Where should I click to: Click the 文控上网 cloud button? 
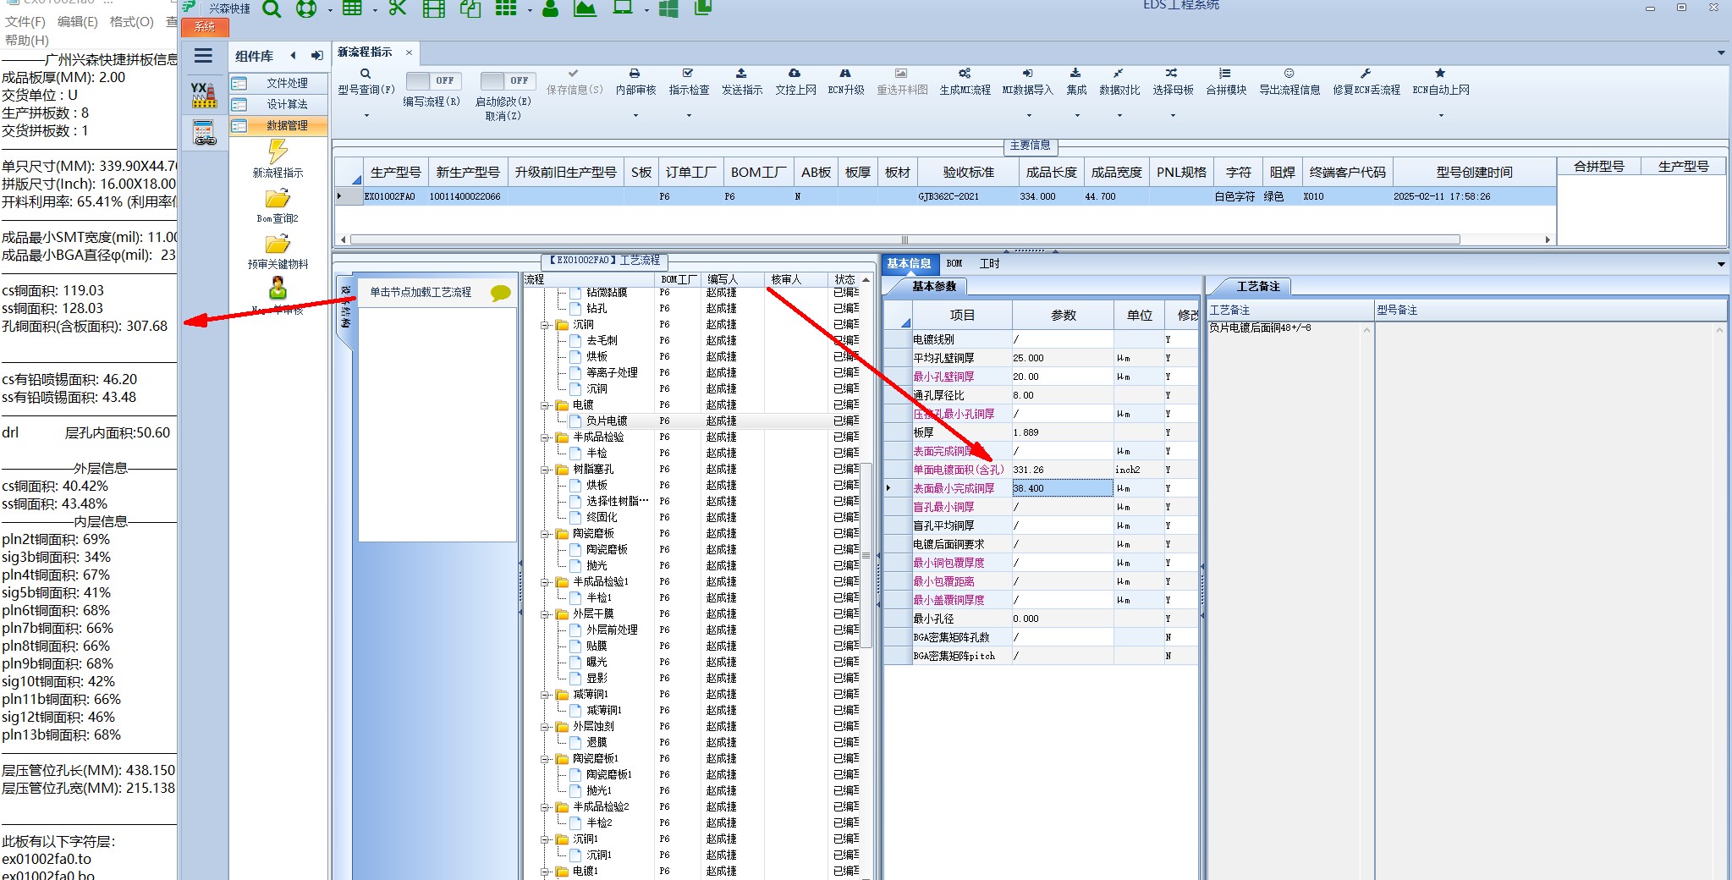pyautogui.click(x=795, y=81)
